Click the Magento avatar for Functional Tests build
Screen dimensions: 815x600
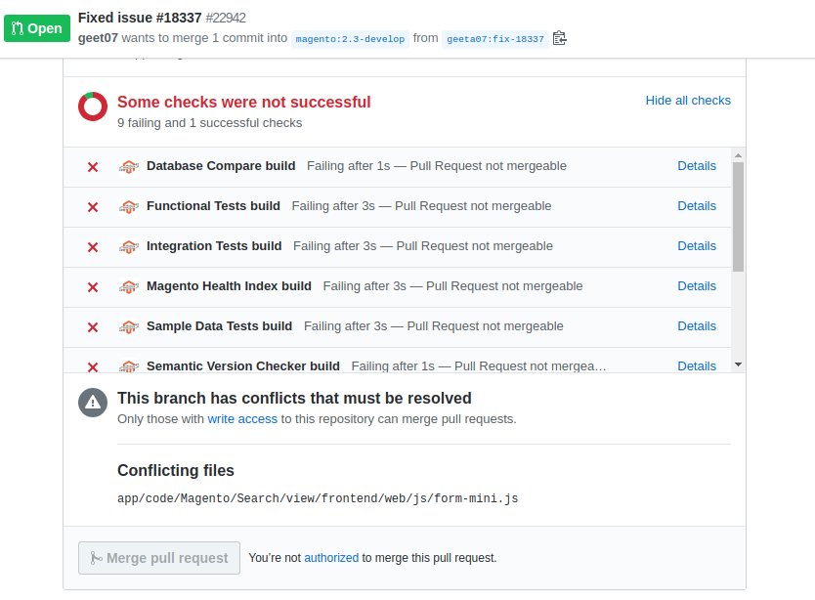(128, 207)
